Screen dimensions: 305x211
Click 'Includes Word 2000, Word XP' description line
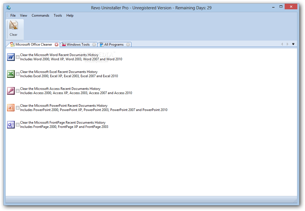click(71, 59)
